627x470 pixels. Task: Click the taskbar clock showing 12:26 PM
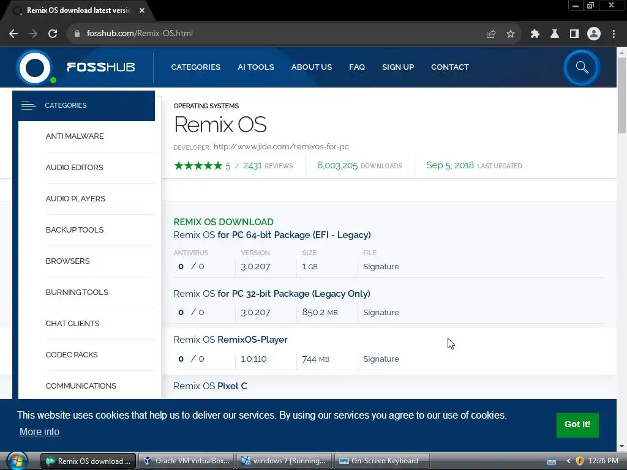click(x=603, y=461)
